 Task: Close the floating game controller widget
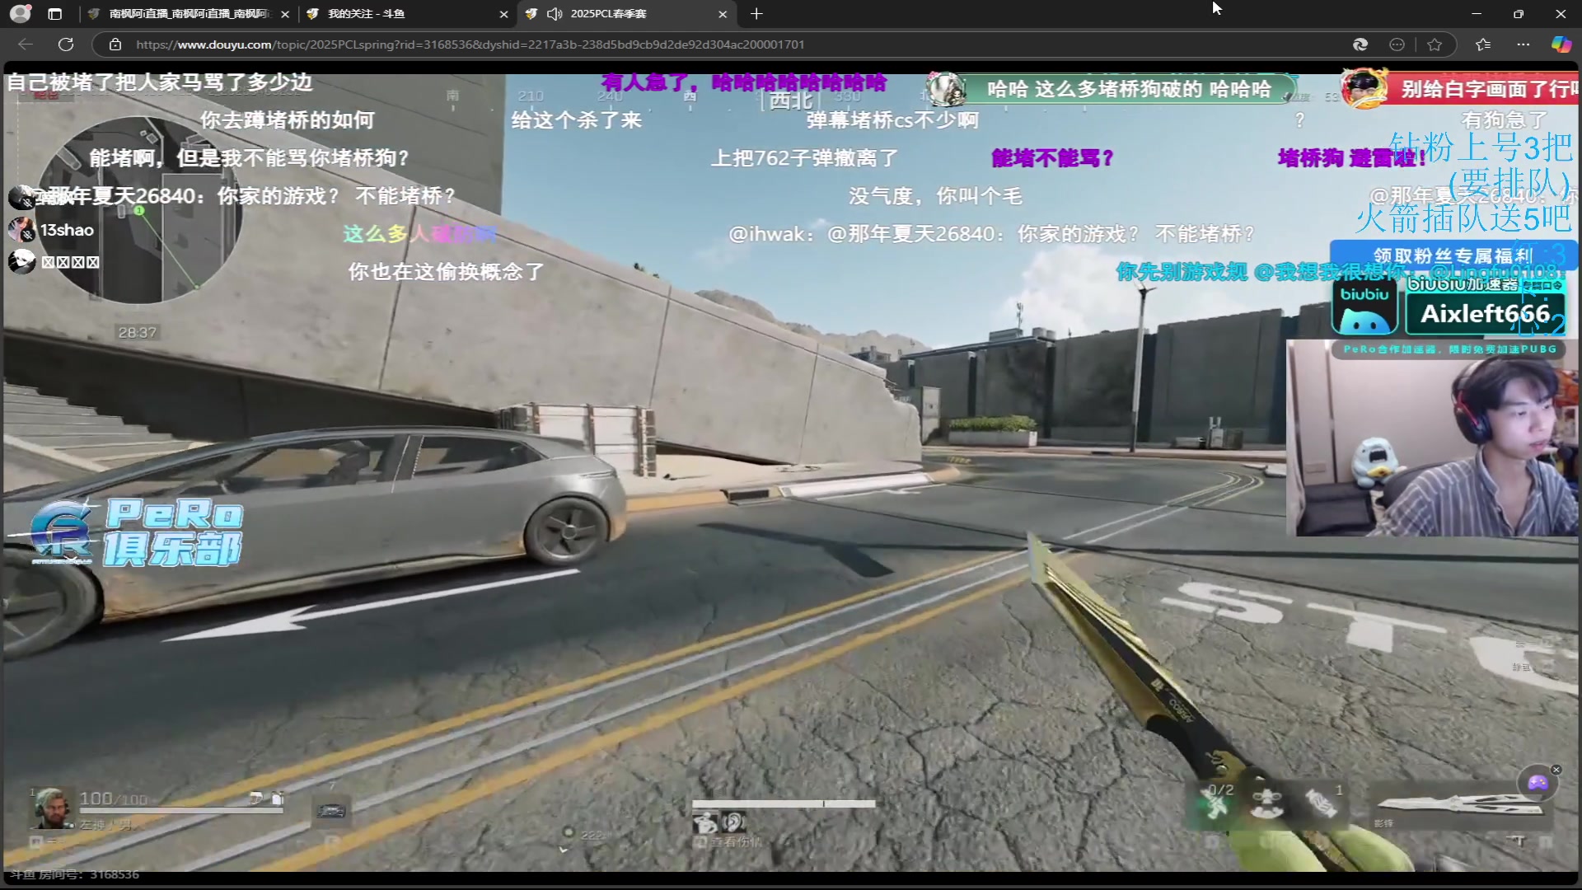pos(1556,770)
